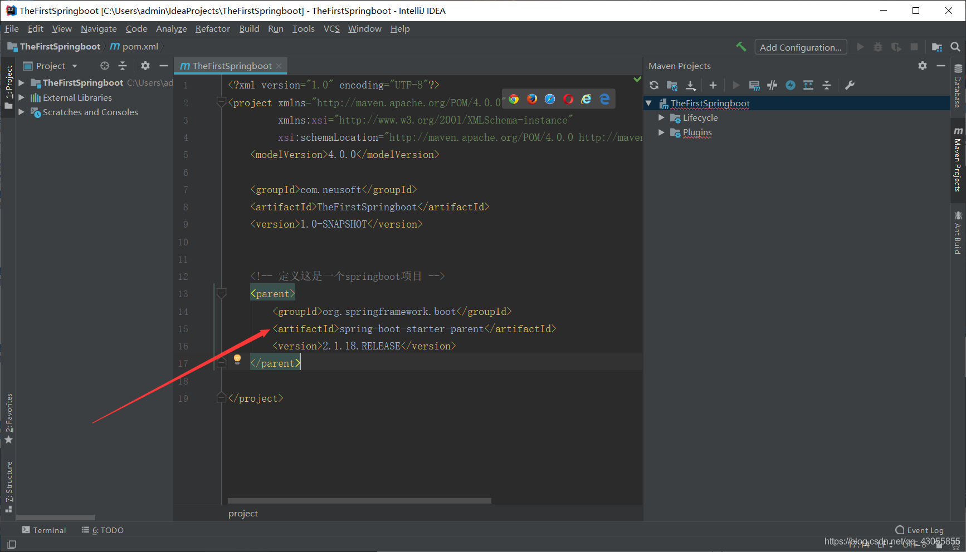This screenshot has width=966, height=552.
Task: Open in Edge browser icon
Action: click(604, 99)
